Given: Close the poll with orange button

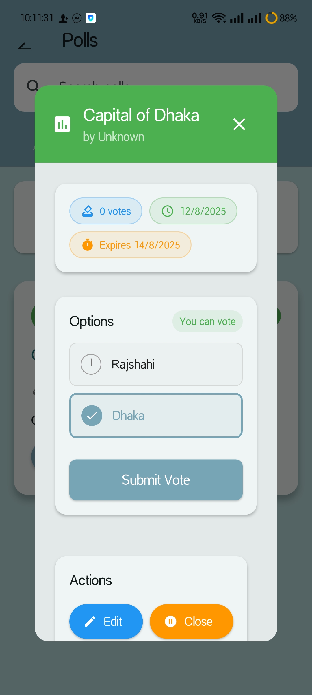Looking at the screenshot, I should (192, 621).
